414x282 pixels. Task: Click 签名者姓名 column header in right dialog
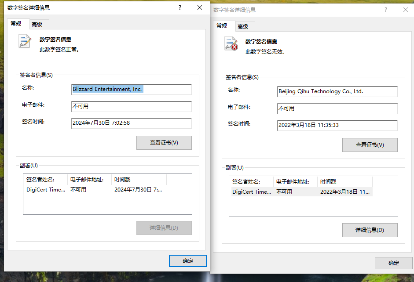pyautogui.click(x=251, y=182)
